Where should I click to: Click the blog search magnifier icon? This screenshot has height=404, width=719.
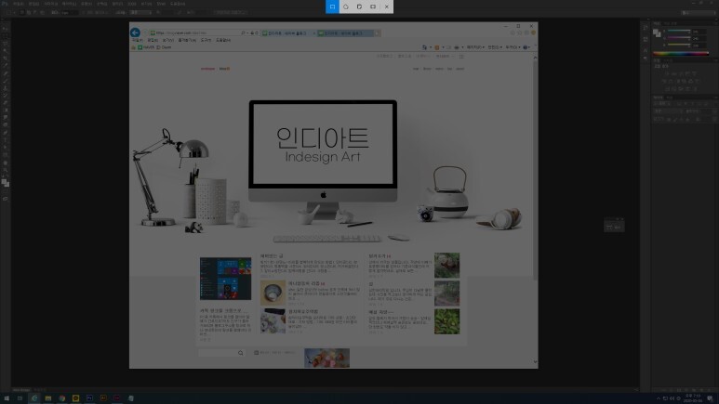pyautogui.click(x=241, y=353)
